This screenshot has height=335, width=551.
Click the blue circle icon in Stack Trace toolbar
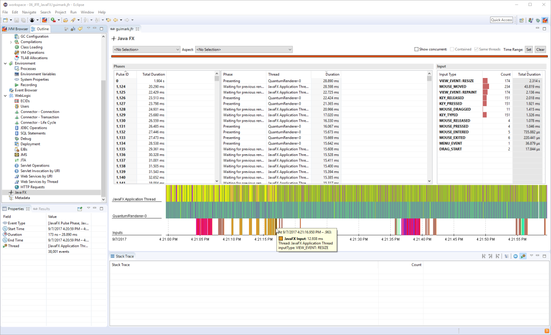[515, 256]
